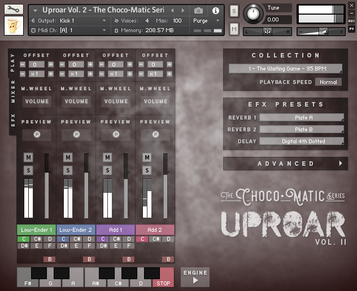
Task: Open the Reverb 1 preset dropdown
Action: [302, 118]
